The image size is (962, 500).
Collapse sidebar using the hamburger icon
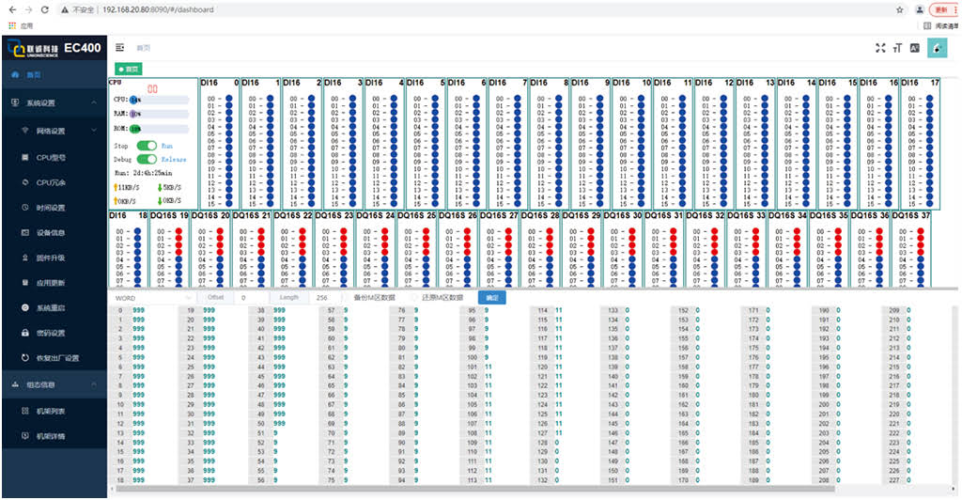[120, 47]
